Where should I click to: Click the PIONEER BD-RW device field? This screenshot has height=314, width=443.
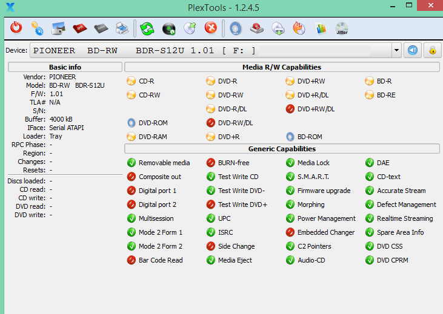[211, 50]
